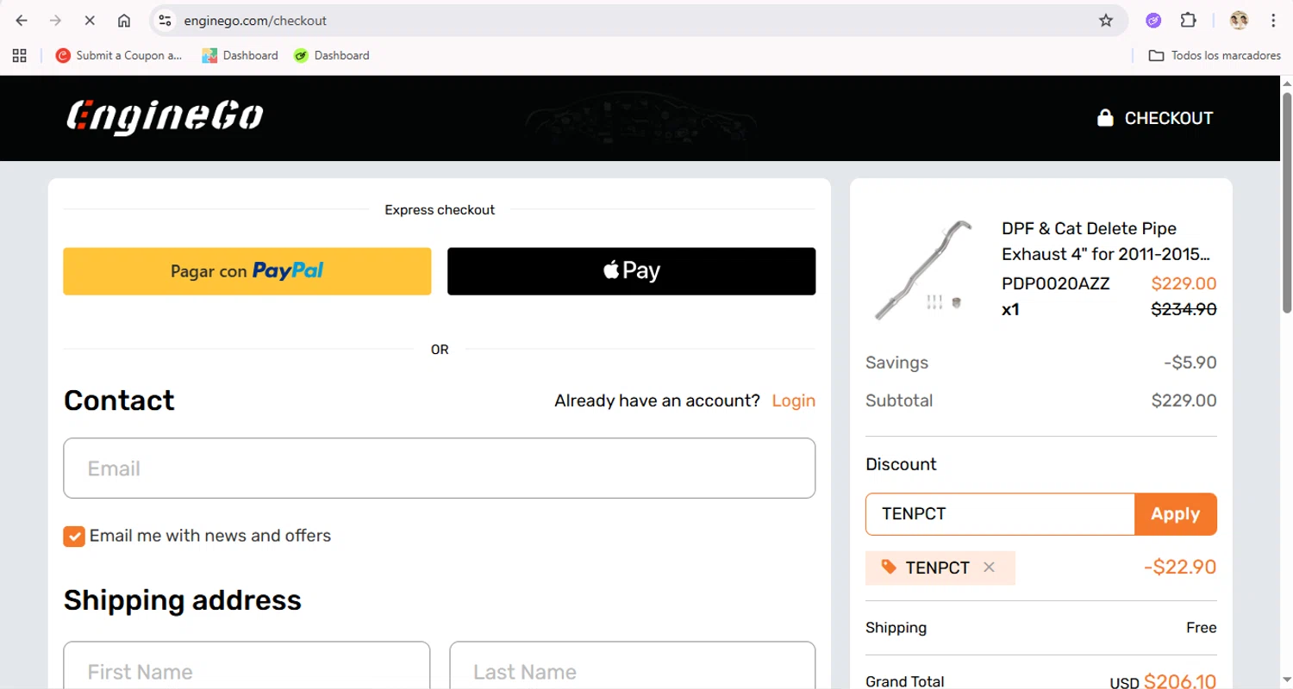Click the address bar URL enginego.com/checkout
Screen dimensions: 1293x689
point(255,21)
